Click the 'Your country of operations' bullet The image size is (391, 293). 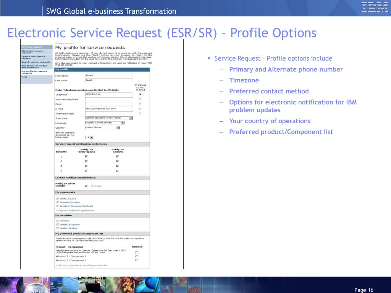click(270, 121)
